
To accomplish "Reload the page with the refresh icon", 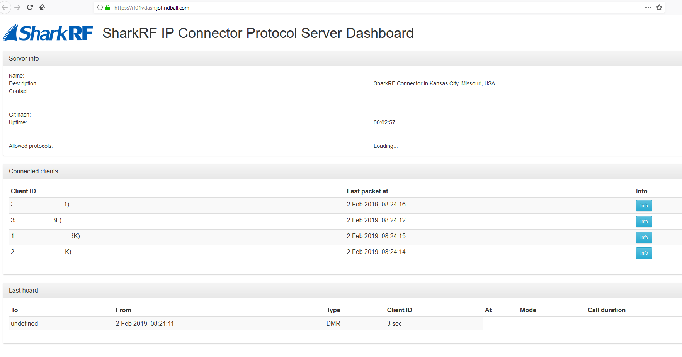I will pyautogui.click(x=30, y=7).
